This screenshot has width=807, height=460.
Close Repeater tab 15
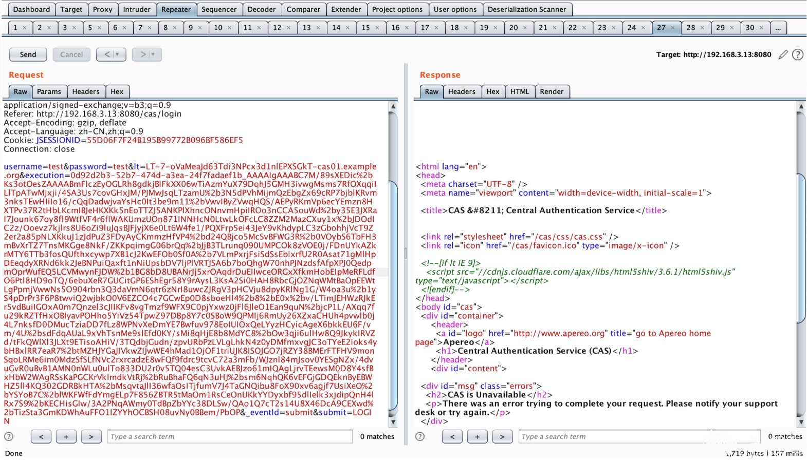click(377, 28)
